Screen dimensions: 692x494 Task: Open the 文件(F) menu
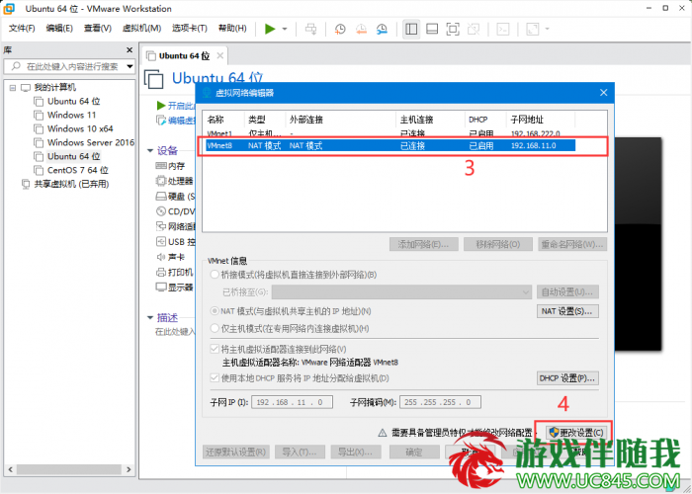point(22,29)
